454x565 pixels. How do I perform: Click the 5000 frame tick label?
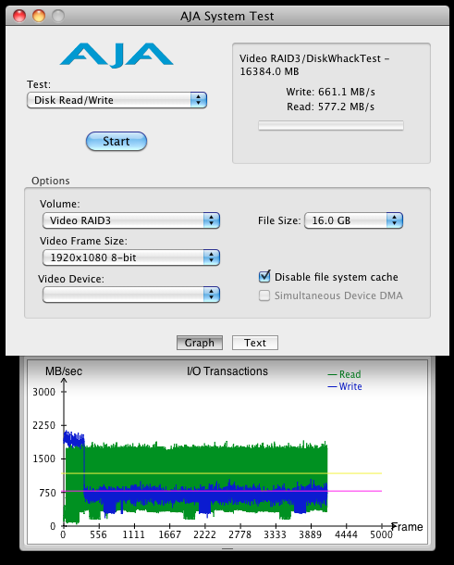[x=381, y=534]
